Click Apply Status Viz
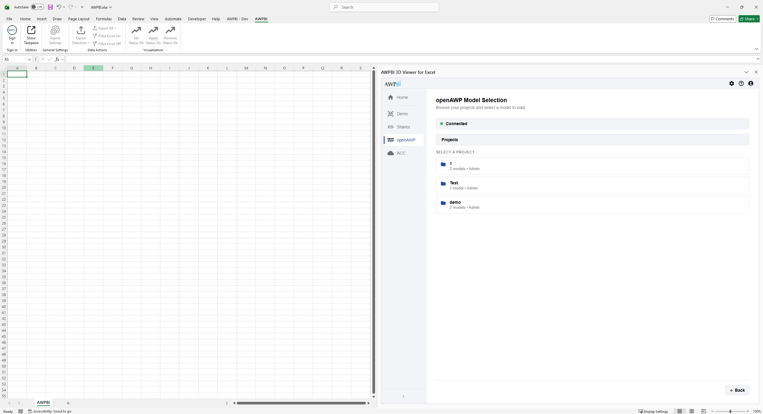The image size is (763, 414). click(153, 35)
